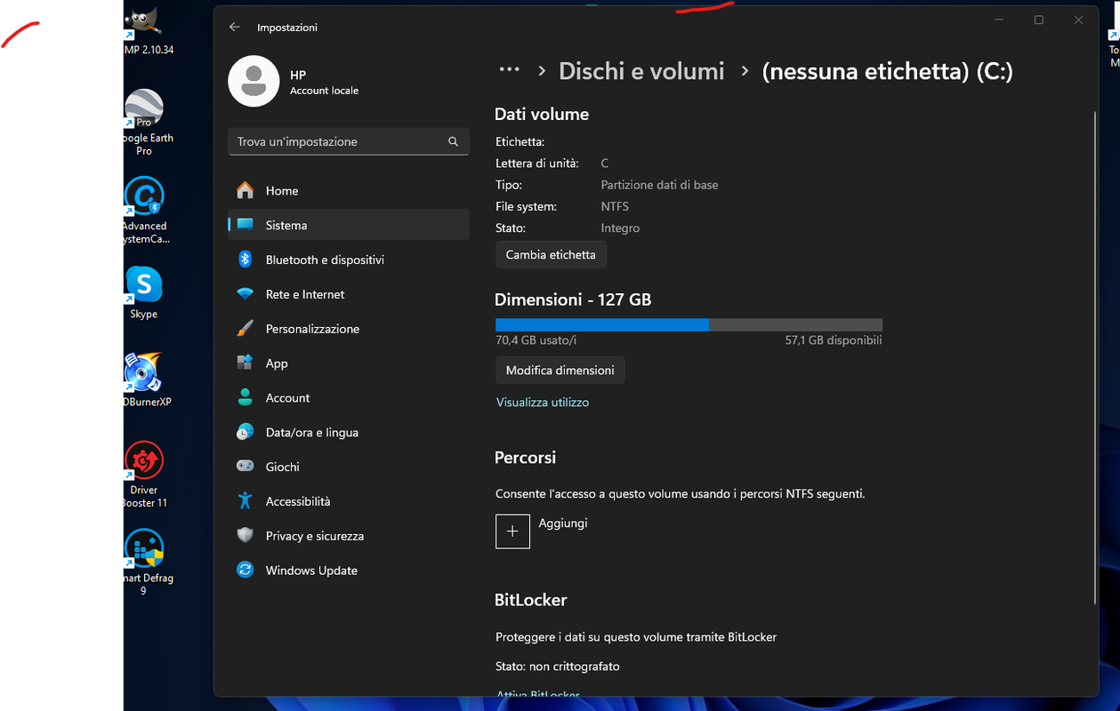Image resolution: width=1120 pixels, height=711 pixels.
Task: Open Bluetooth e dispositivi settings
Action: (x=349, y=260)
